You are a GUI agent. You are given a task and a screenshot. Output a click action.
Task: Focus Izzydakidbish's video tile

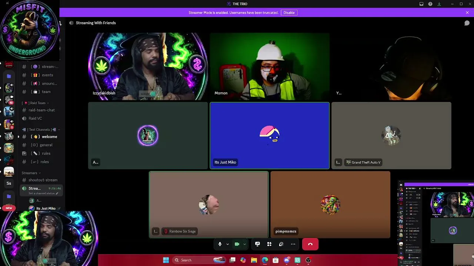(x=148, y=66)
